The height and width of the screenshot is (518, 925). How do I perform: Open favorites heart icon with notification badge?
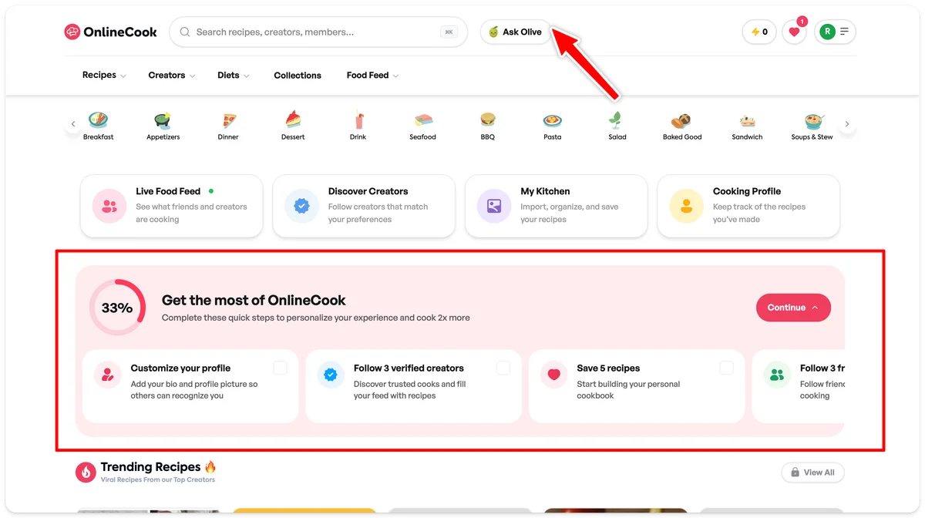click(x=795, y=32)
